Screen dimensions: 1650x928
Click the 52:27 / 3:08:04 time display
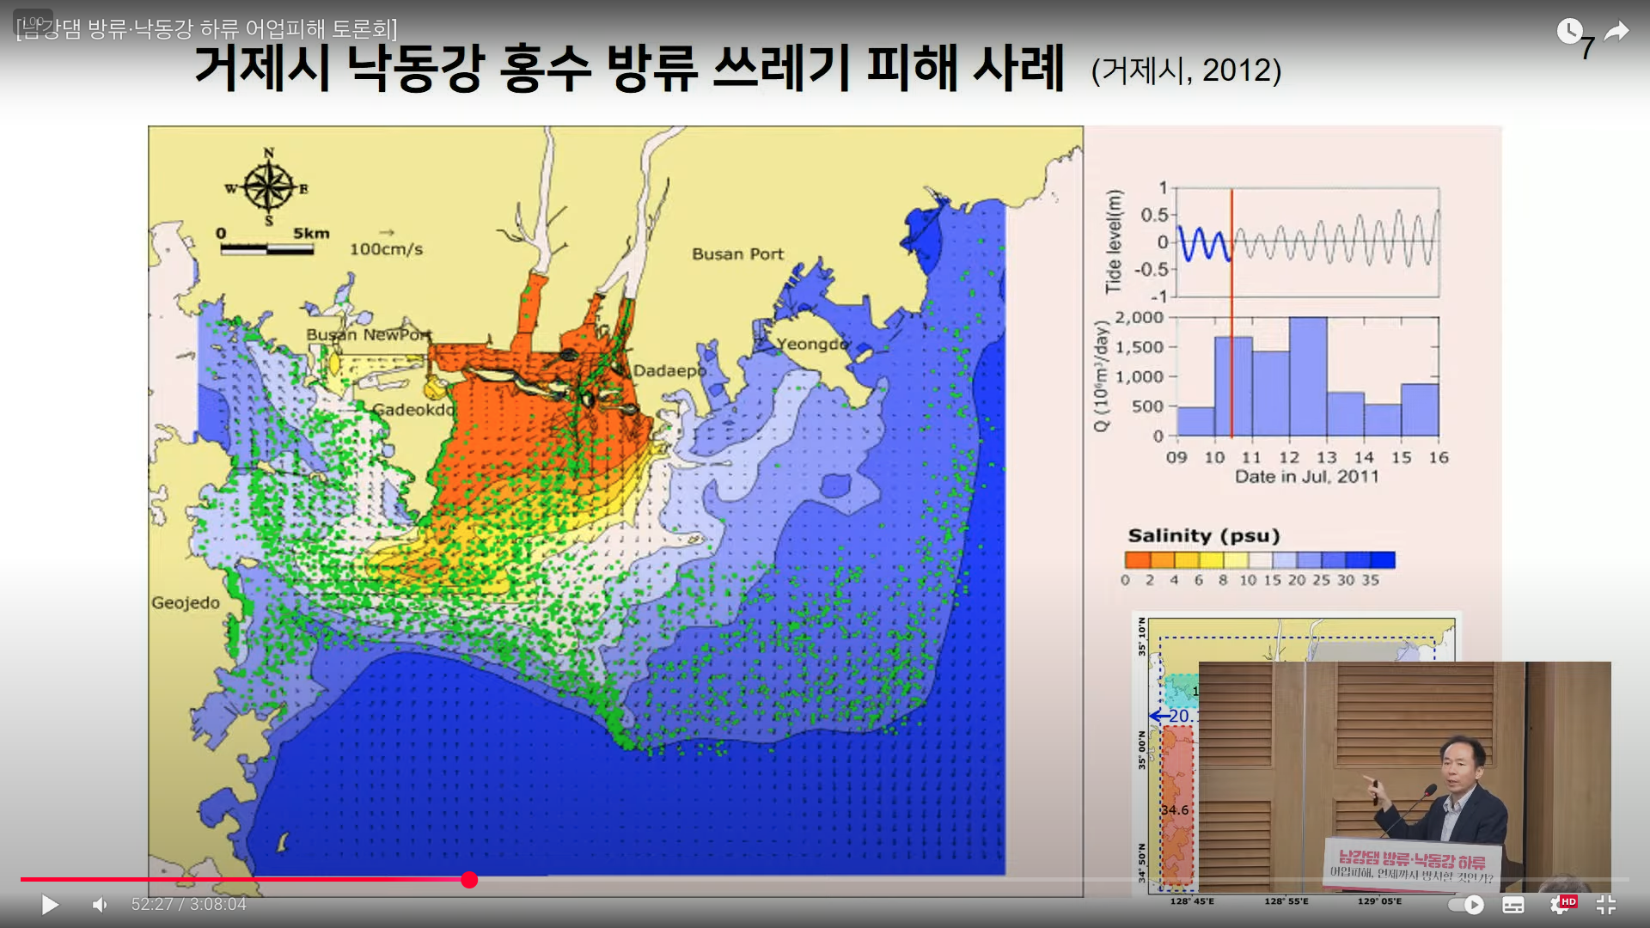pyautogui.click(x=188, y=904)
